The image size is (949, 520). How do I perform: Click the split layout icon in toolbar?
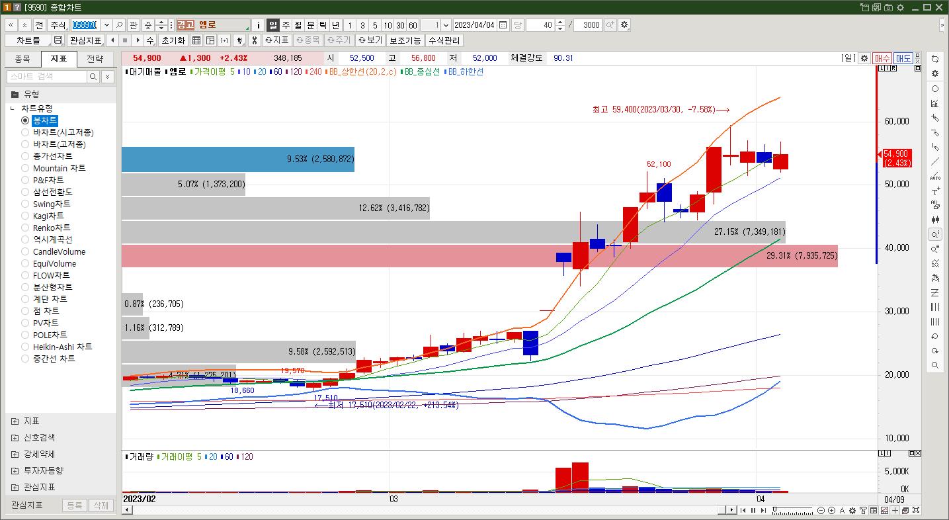(x=211, y=40)
